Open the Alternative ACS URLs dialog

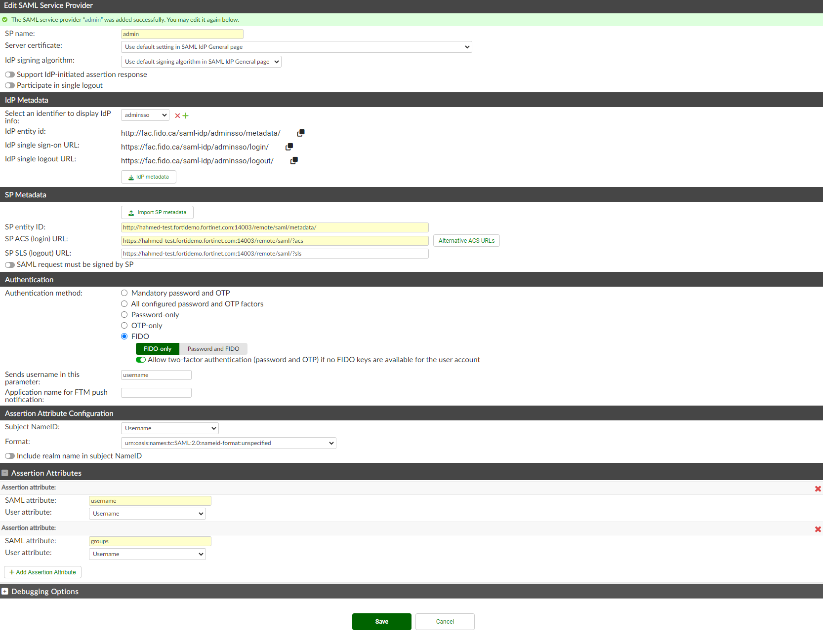pos(466,240)
